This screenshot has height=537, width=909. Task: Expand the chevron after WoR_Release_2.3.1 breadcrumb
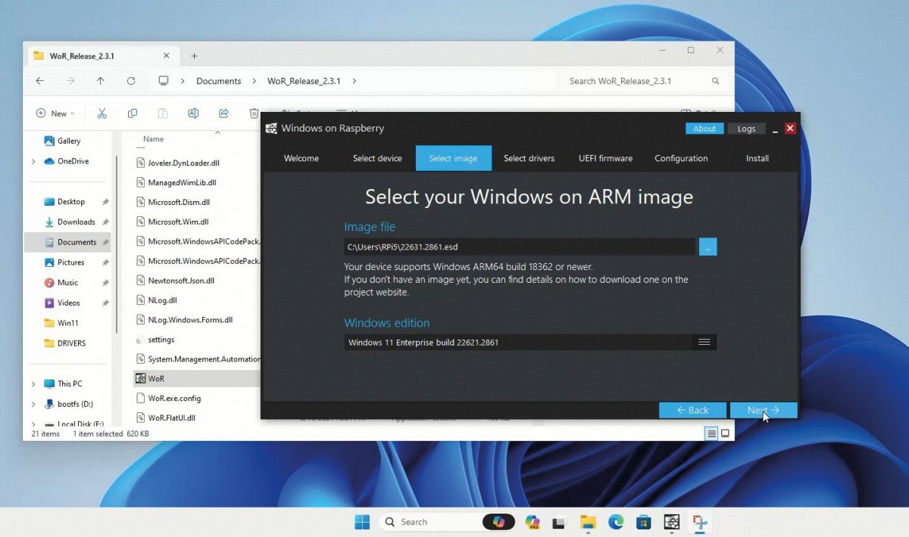click(355, 81)
